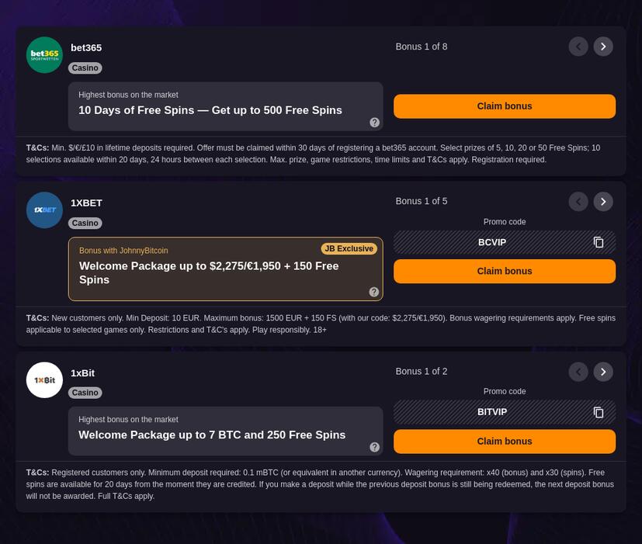
Task: Click the 1xBit casino logo
Action: tap(44, 380)
